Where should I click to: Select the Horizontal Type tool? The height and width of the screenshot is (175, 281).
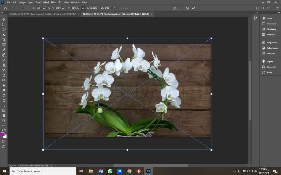point(4,100)
